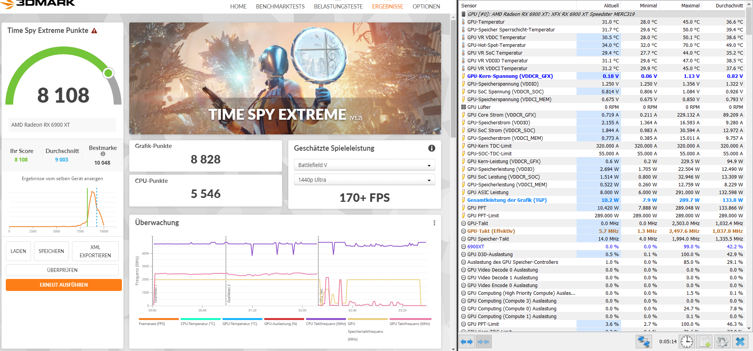Select the ERGEBNISSE tab
Image resolution: width=753 pixels, height=351 pixels.
388,7
